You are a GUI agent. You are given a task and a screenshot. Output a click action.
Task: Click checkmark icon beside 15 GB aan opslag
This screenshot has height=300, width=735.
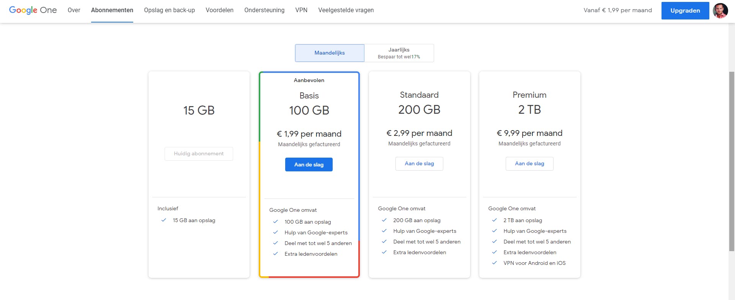coord(164,220)
